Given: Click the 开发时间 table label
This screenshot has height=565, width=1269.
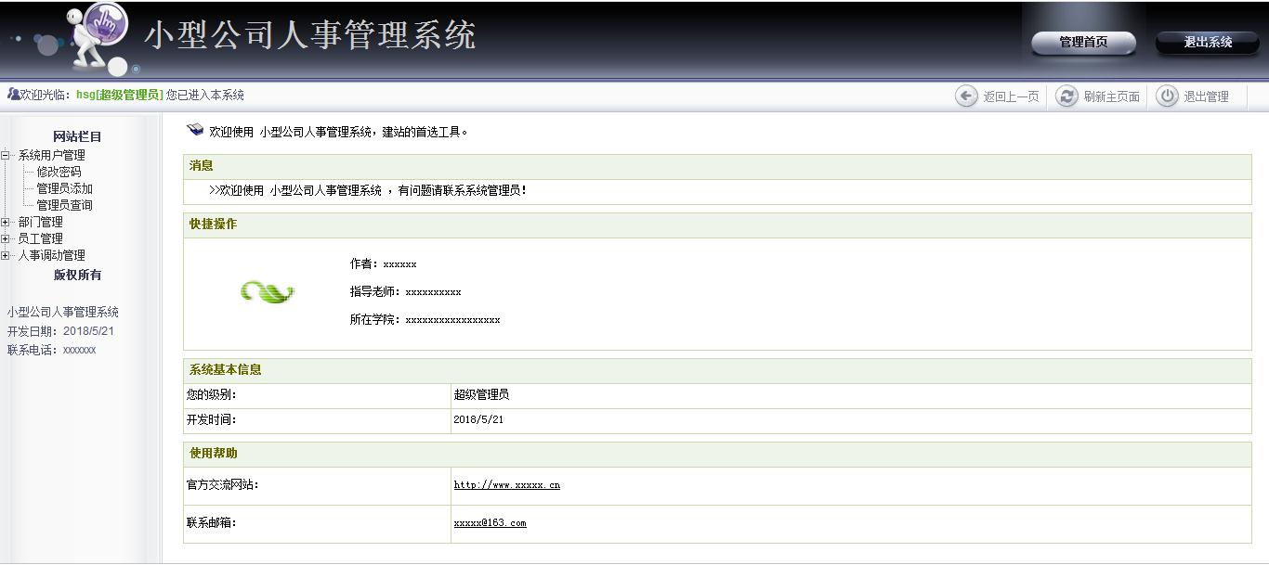Looking at the screenshot, I should tap(211, 420).
